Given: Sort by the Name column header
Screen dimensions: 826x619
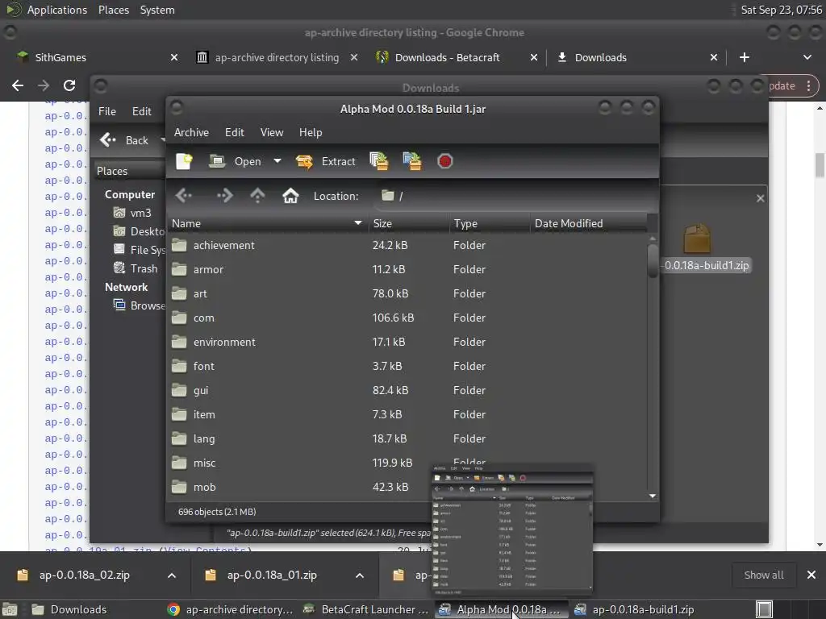Looking at the screenshot, I should pos(268,223).
